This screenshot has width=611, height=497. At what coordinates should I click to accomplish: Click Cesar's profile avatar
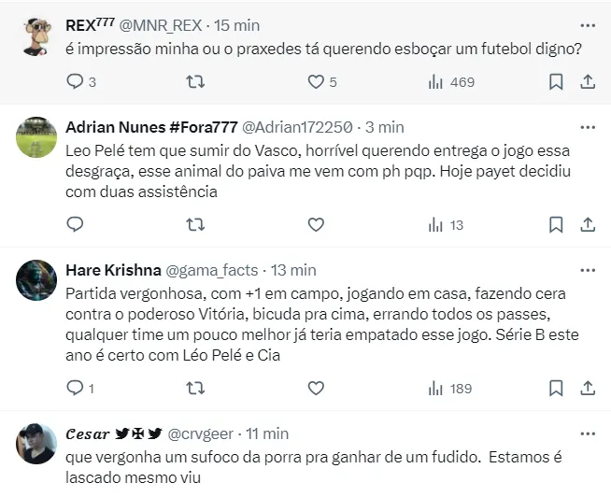tap(37, 444)
